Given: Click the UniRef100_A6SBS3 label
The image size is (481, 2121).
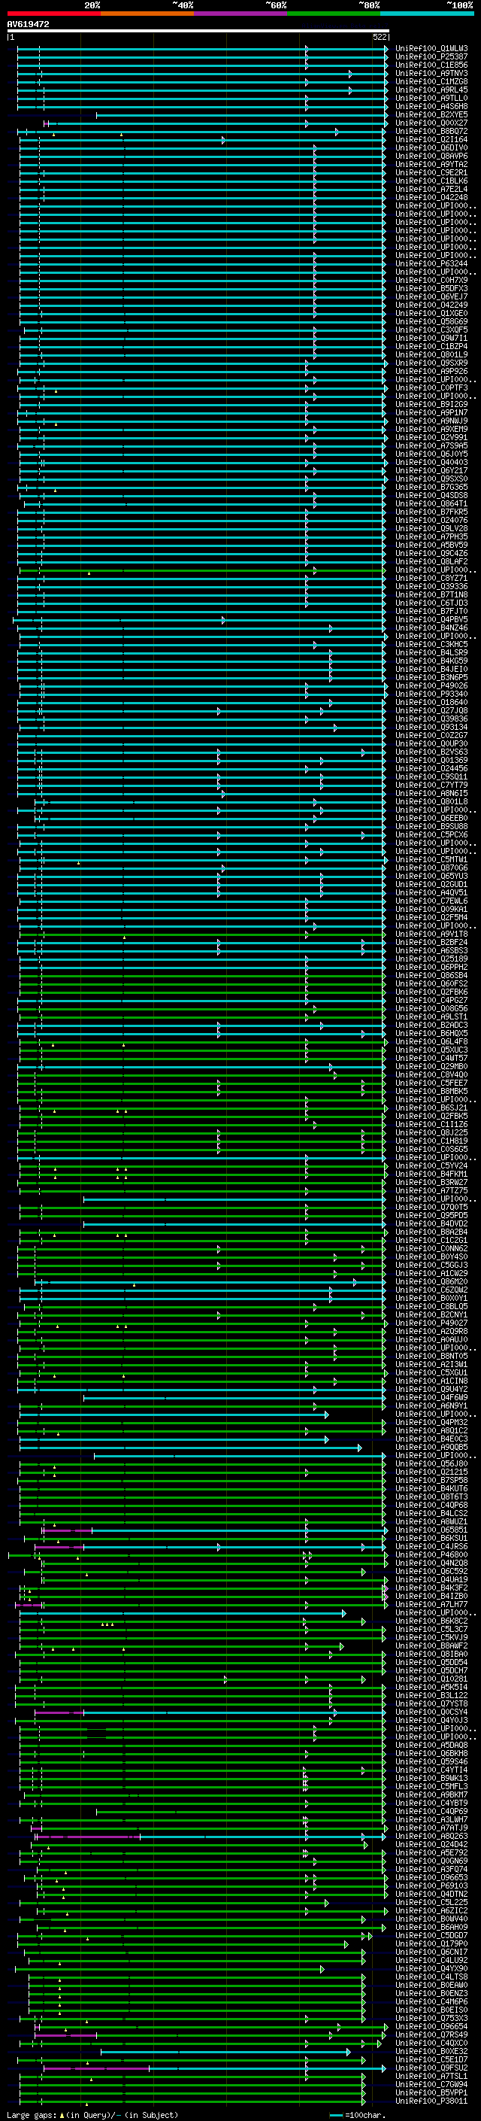Looking at the screenshot, I should click(431, 951).
